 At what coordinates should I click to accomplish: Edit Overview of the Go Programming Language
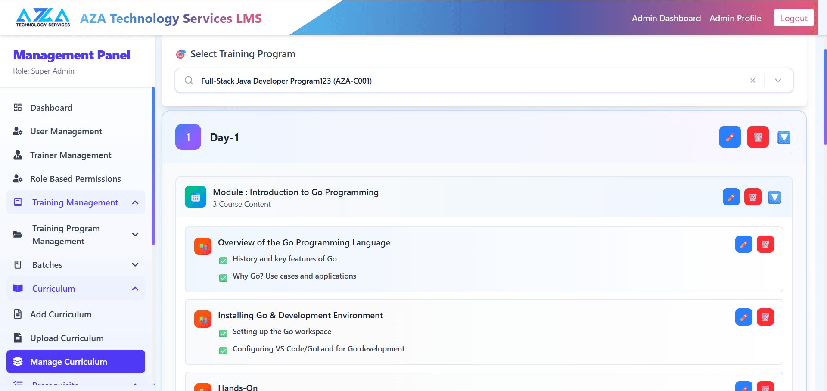744,244
